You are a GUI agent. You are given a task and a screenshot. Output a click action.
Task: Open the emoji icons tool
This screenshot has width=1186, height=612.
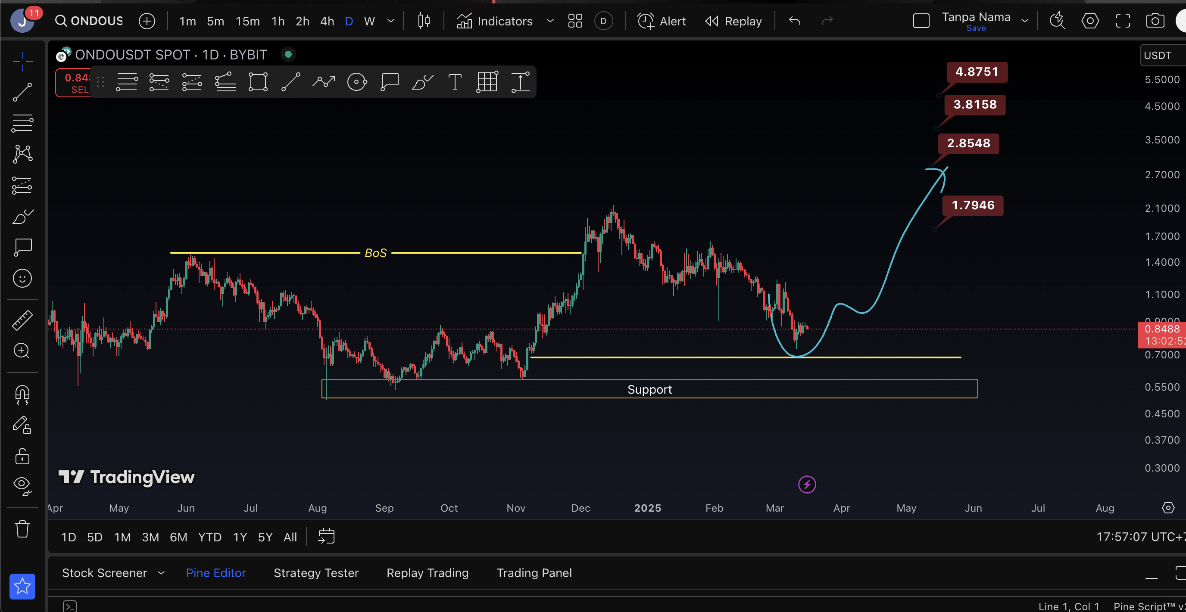22,278
